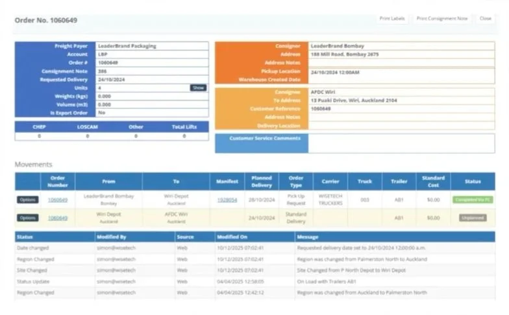Click the Requested Delivery date field
Image resolution: width=509 pixels, height=315 pixels.
[152, 80]
